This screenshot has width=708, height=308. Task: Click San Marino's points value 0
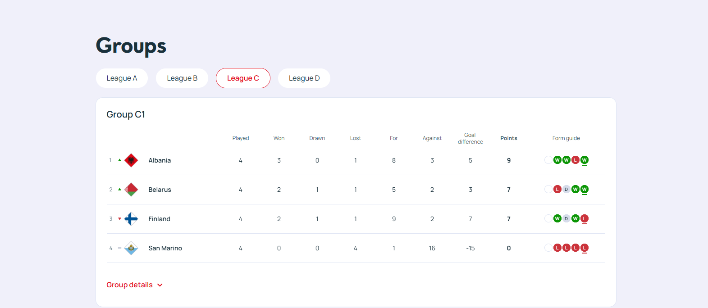pos(509,248)
